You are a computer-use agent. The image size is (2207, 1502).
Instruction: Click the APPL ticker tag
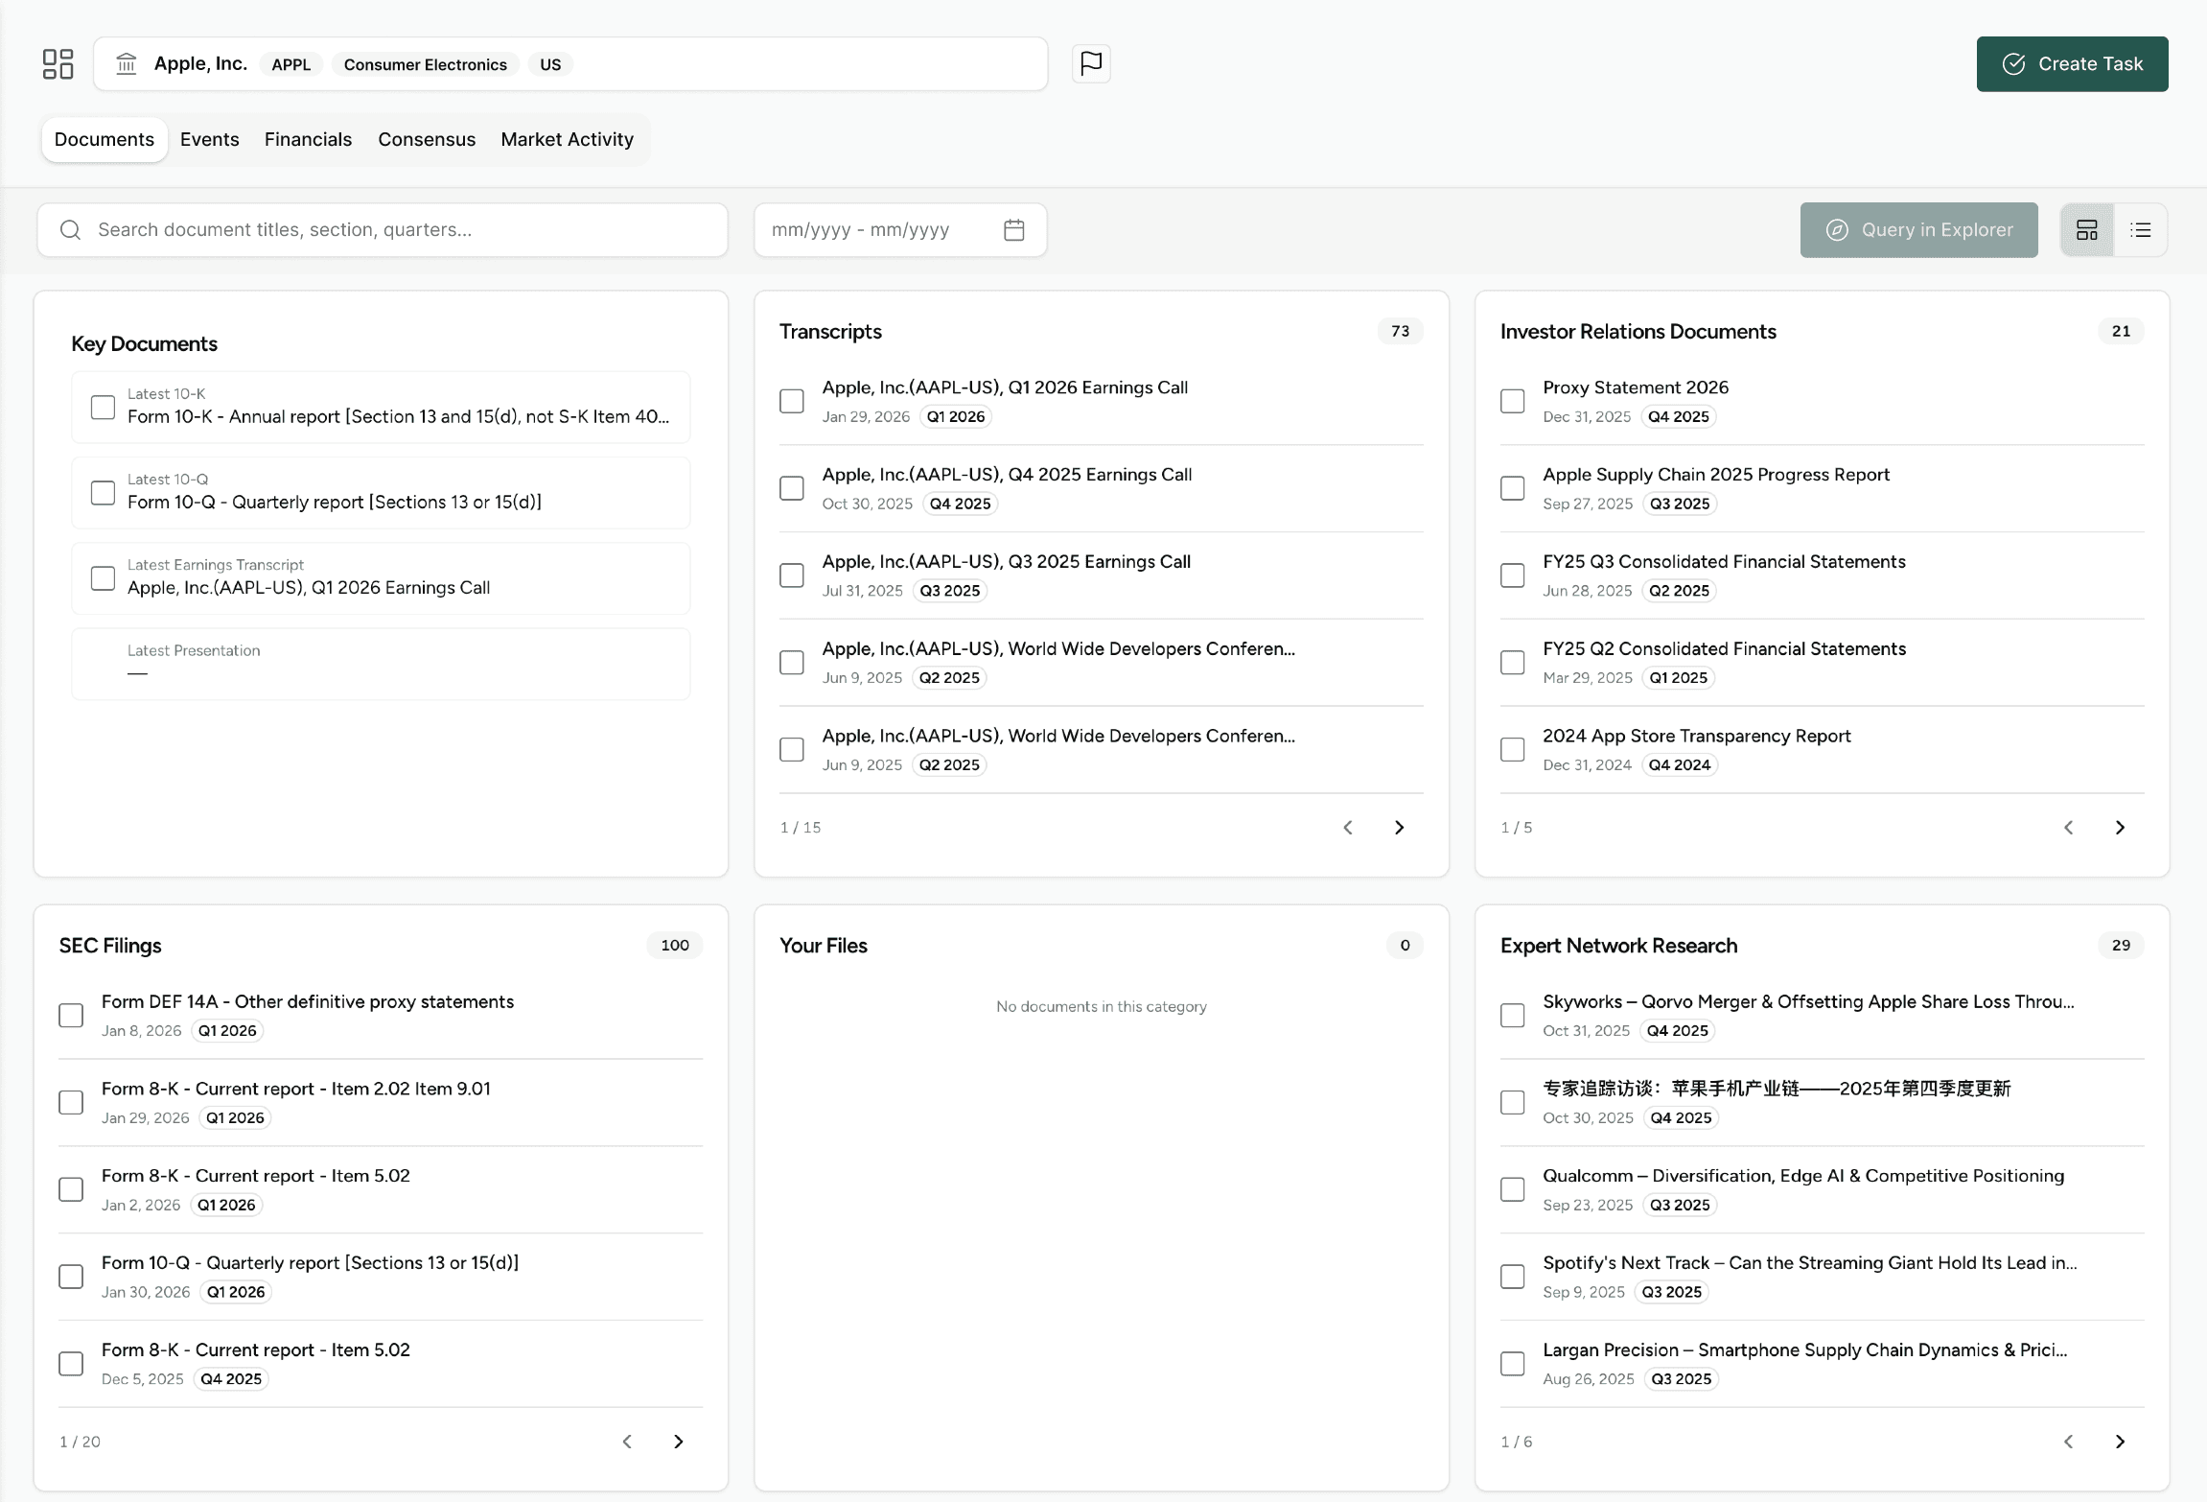pyautogui.click(x=291, y=64)
